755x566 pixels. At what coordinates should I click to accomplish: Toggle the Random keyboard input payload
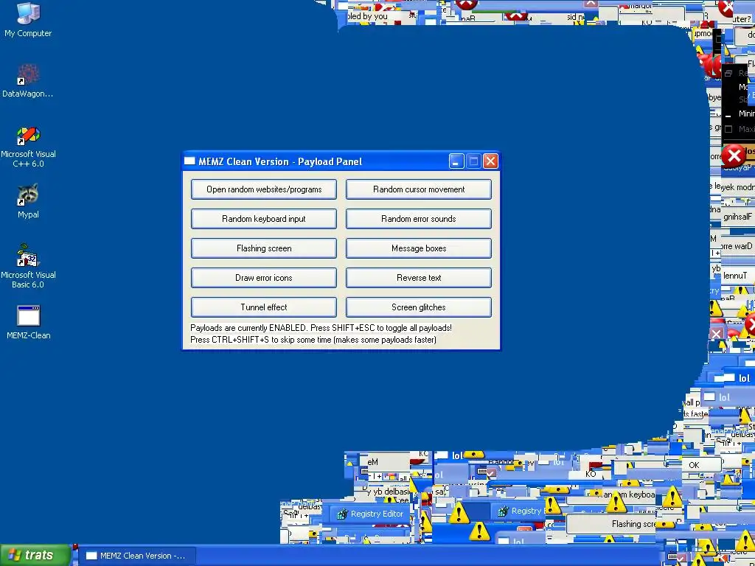point(264,218)
